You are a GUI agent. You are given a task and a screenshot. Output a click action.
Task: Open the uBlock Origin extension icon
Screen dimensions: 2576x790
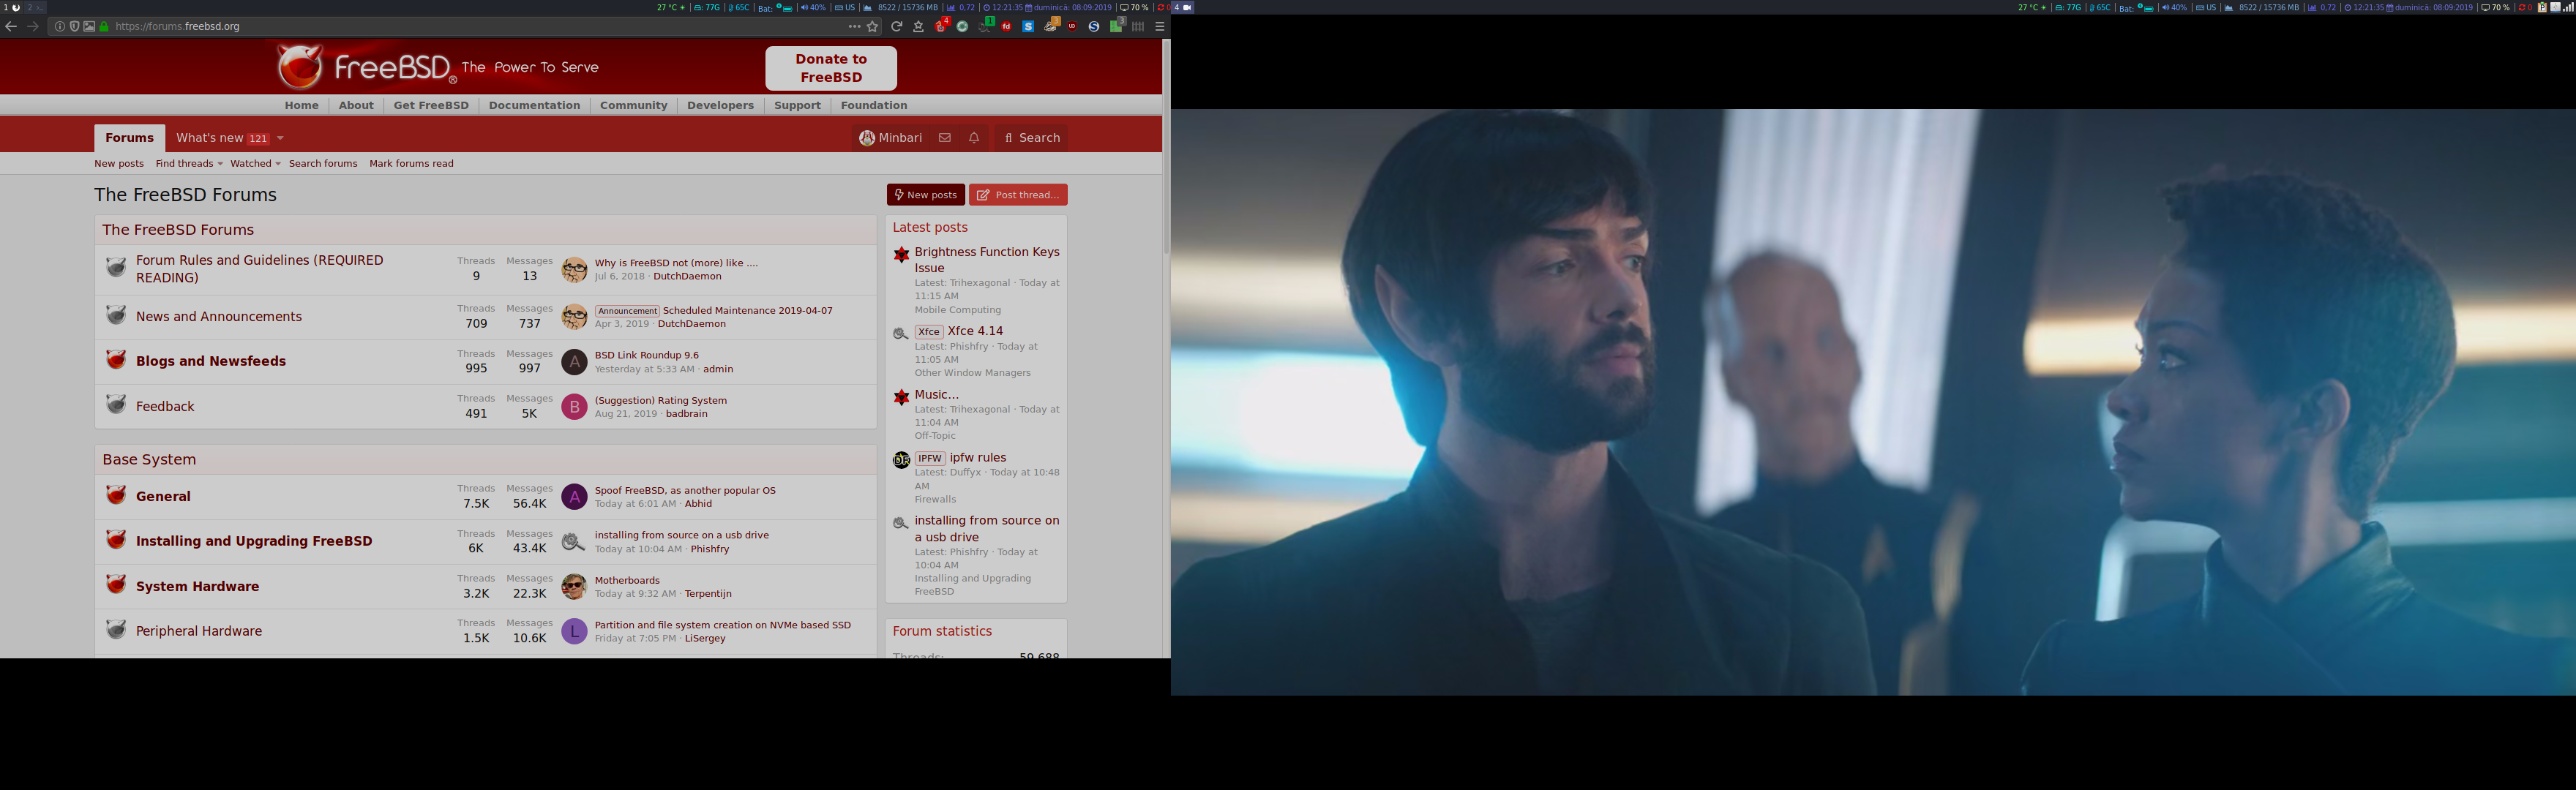1072,27
